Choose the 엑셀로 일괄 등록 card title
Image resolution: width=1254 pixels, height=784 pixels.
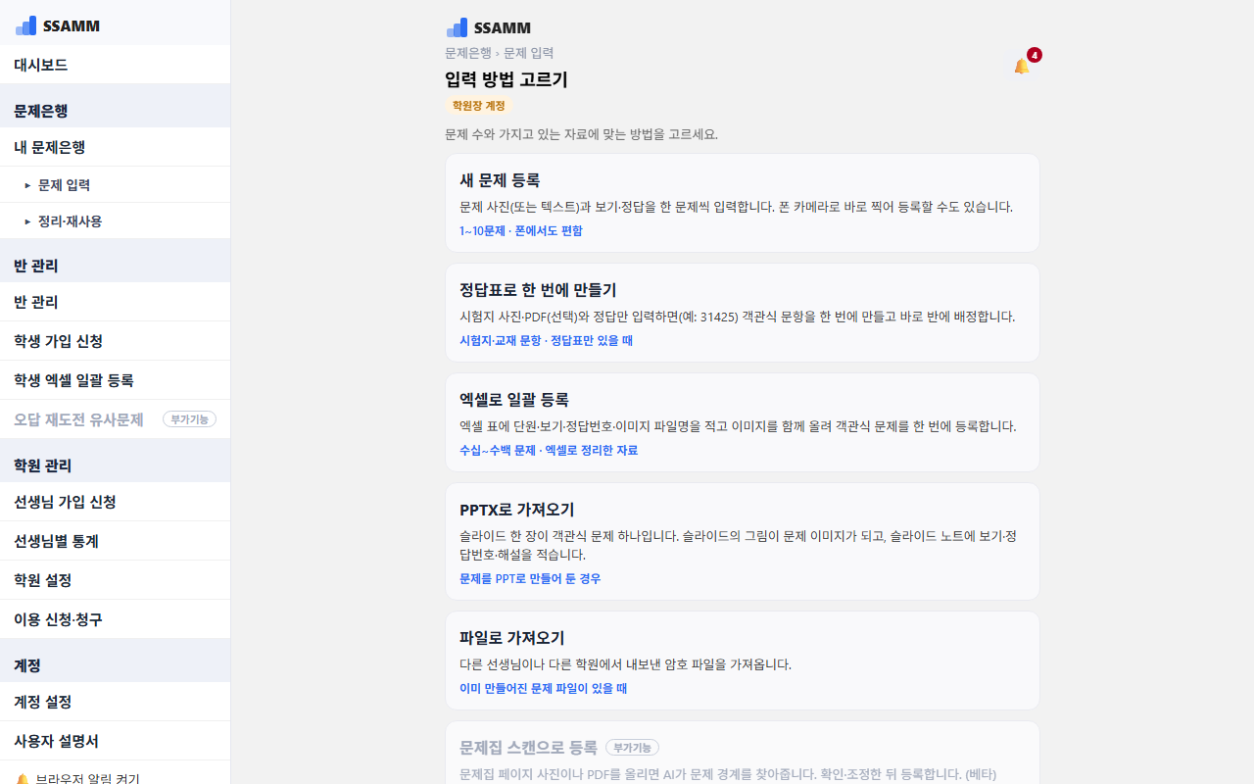pyautogui.click(x=514, y=400)
